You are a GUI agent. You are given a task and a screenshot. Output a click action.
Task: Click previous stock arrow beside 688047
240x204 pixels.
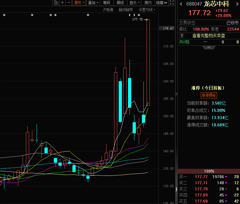[181, 4]
